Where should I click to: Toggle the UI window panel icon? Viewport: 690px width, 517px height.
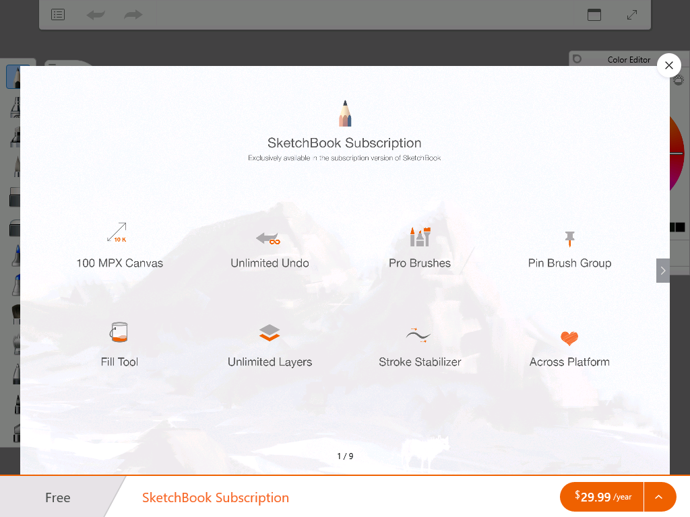[594, 15]
